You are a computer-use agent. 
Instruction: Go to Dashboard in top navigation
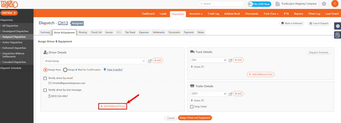[x=148, y=13]
